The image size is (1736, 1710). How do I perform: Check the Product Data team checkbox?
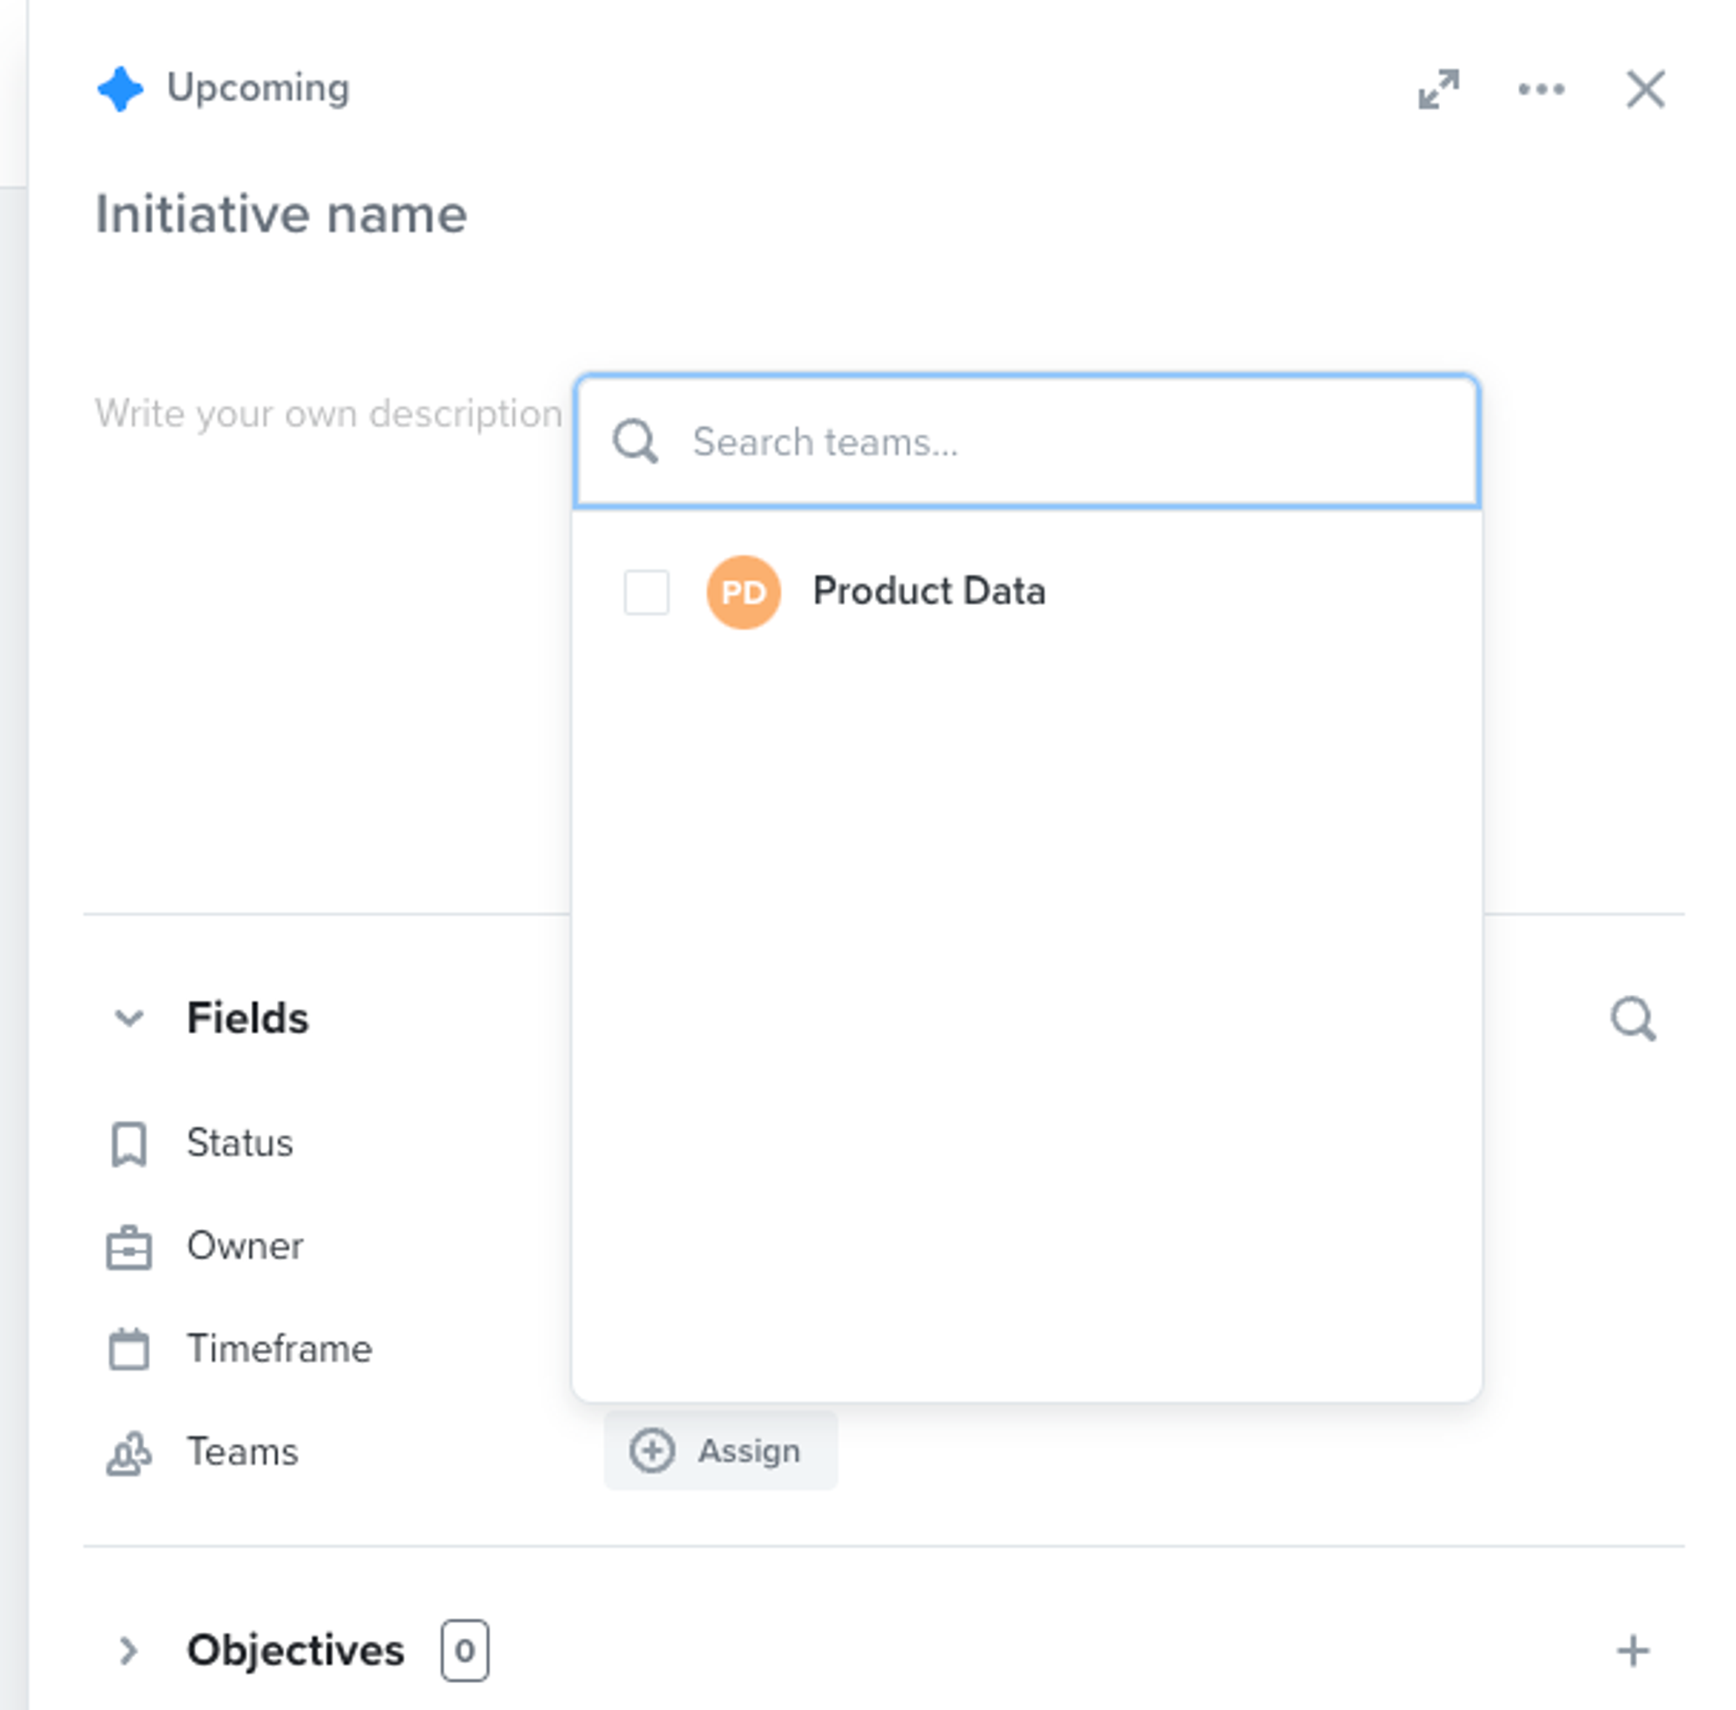pos(647,591)
